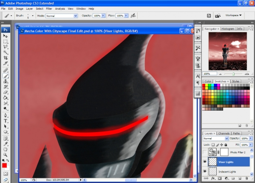Image resolution: width=255 pixels, height=183 pixels.
Task: Toggle lock position
Action: 221,145
